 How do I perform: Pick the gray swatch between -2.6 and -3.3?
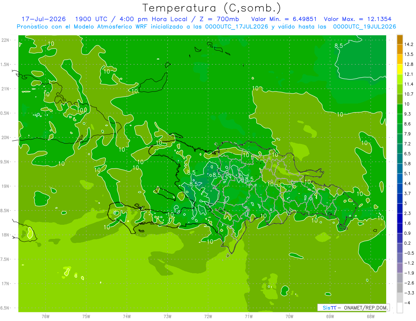pos(400,288)
